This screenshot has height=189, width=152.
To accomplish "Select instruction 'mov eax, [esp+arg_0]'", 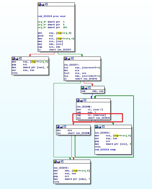I will coord(55,33).
